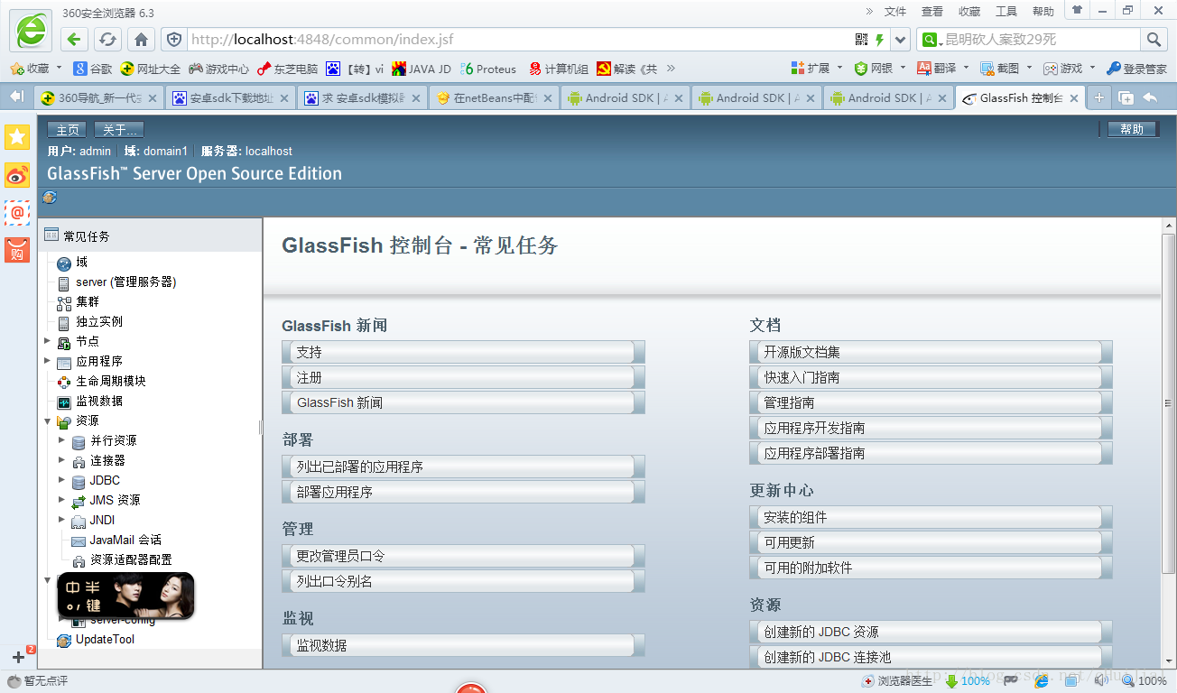Open the shopping bag sidebar icon
The image size is (1177, 693).
[x=17, y=250]
